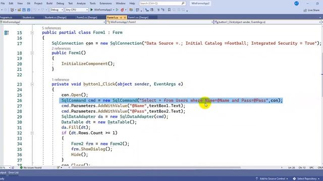Click 'da.Fill(dt);' on line 31
The width and height of the screenshot is (323, 181).
tap(76, 127)
